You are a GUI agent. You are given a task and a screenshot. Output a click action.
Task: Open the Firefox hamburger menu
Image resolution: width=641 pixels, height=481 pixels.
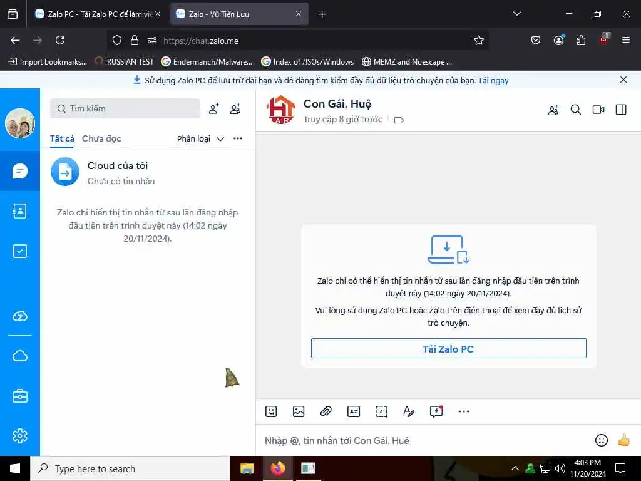pos(625,40)
